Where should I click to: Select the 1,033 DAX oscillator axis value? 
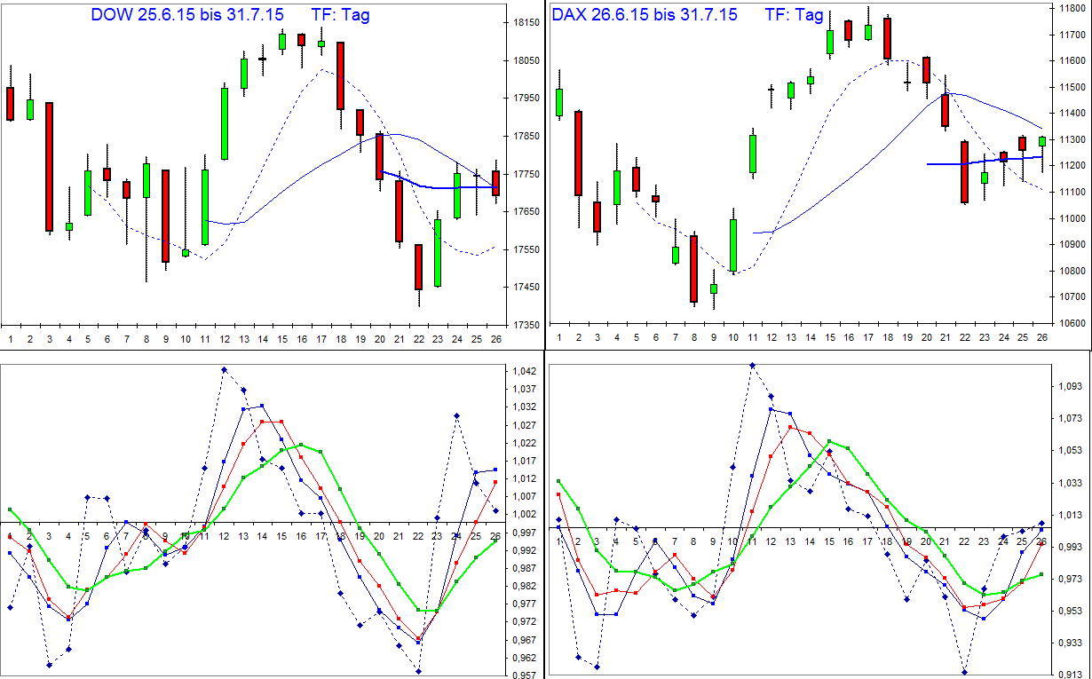point(1072,483)
